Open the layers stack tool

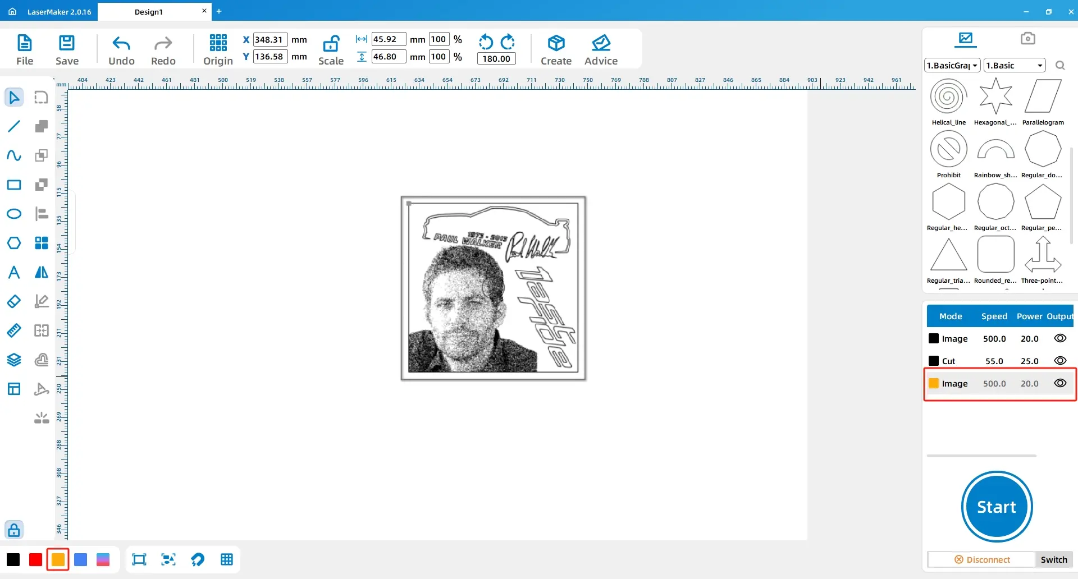14,360
